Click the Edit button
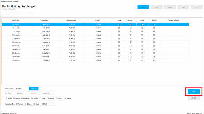Image resolution: width=204 pixels, height=114 pixels. 157,7
